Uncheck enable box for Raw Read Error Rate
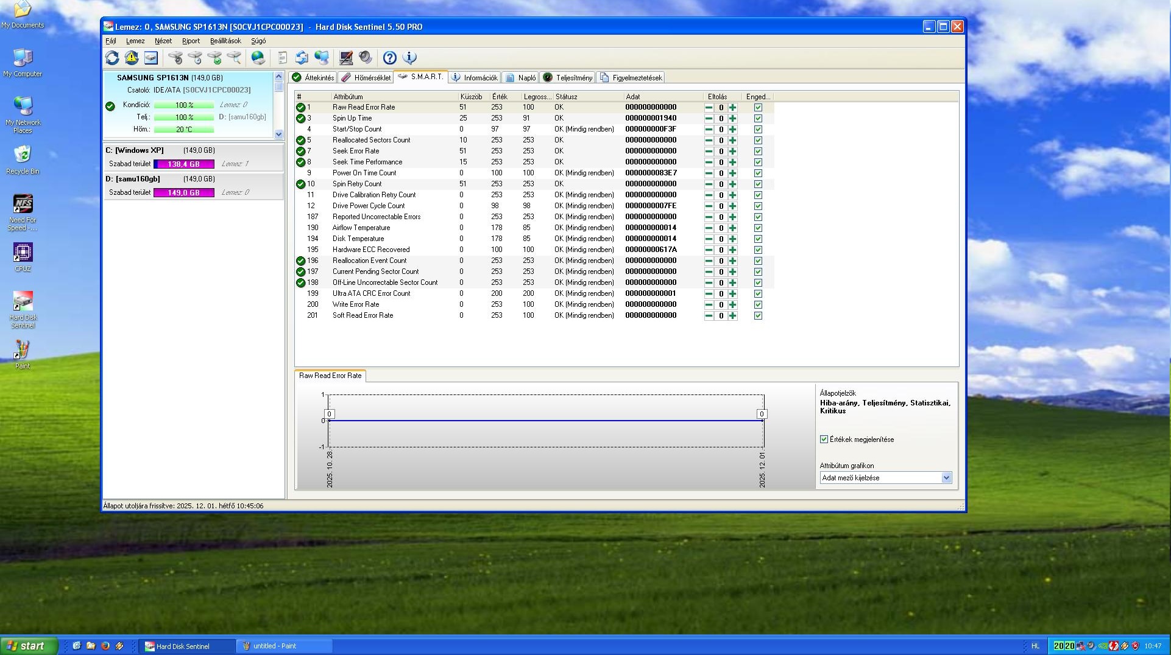This screenshot has width=1171, height=655. pyautogui.click(x=758, y=108)
